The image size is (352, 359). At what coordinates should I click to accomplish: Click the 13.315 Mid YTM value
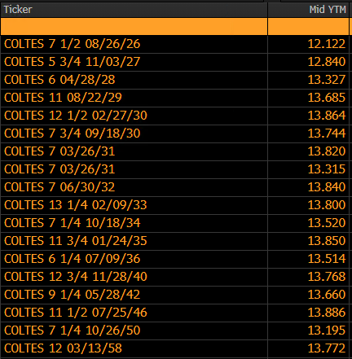pos(327,169)
